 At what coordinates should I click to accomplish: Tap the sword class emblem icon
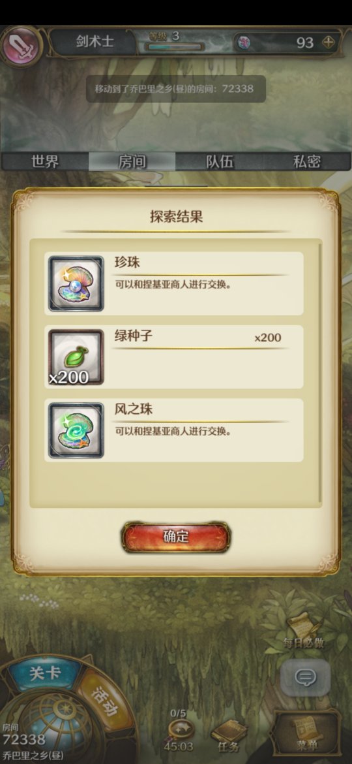click(21, 46)
